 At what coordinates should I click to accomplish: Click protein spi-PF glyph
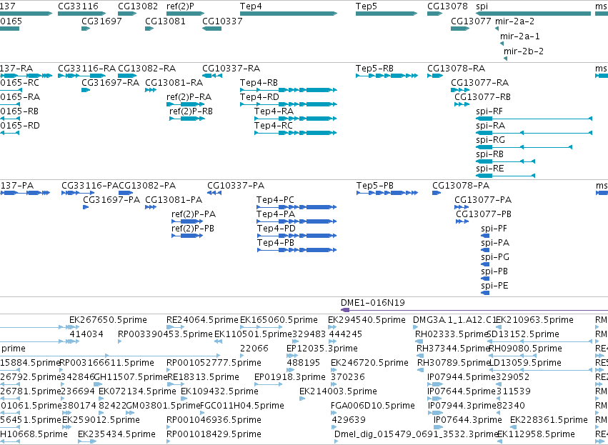coord(485,236)
